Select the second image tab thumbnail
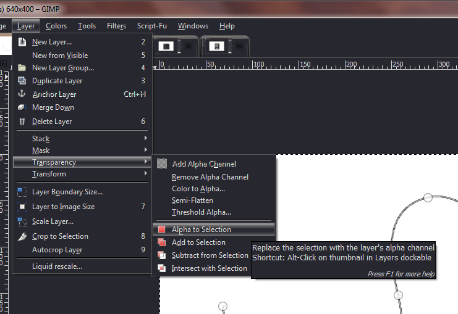The width and height of the screenshot is (458, 314). (217, 46)
